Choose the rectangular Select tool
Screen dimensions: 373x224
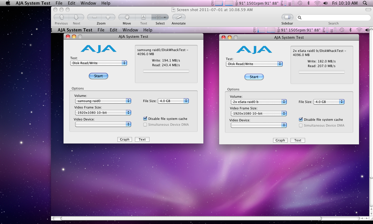pos(158,17)
